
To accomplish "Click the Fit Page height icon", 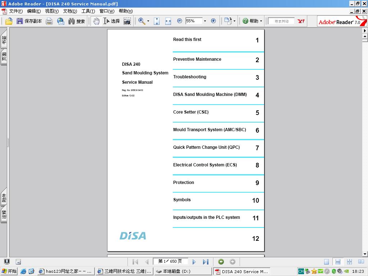I will click(x=157, y=21).
